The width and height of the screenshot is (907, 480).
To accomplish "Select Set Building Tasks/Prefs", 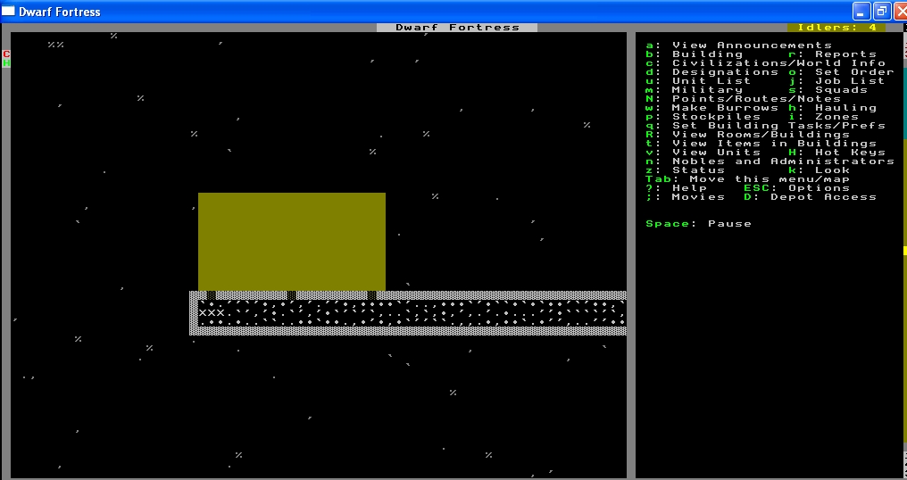I will (765, 126).
